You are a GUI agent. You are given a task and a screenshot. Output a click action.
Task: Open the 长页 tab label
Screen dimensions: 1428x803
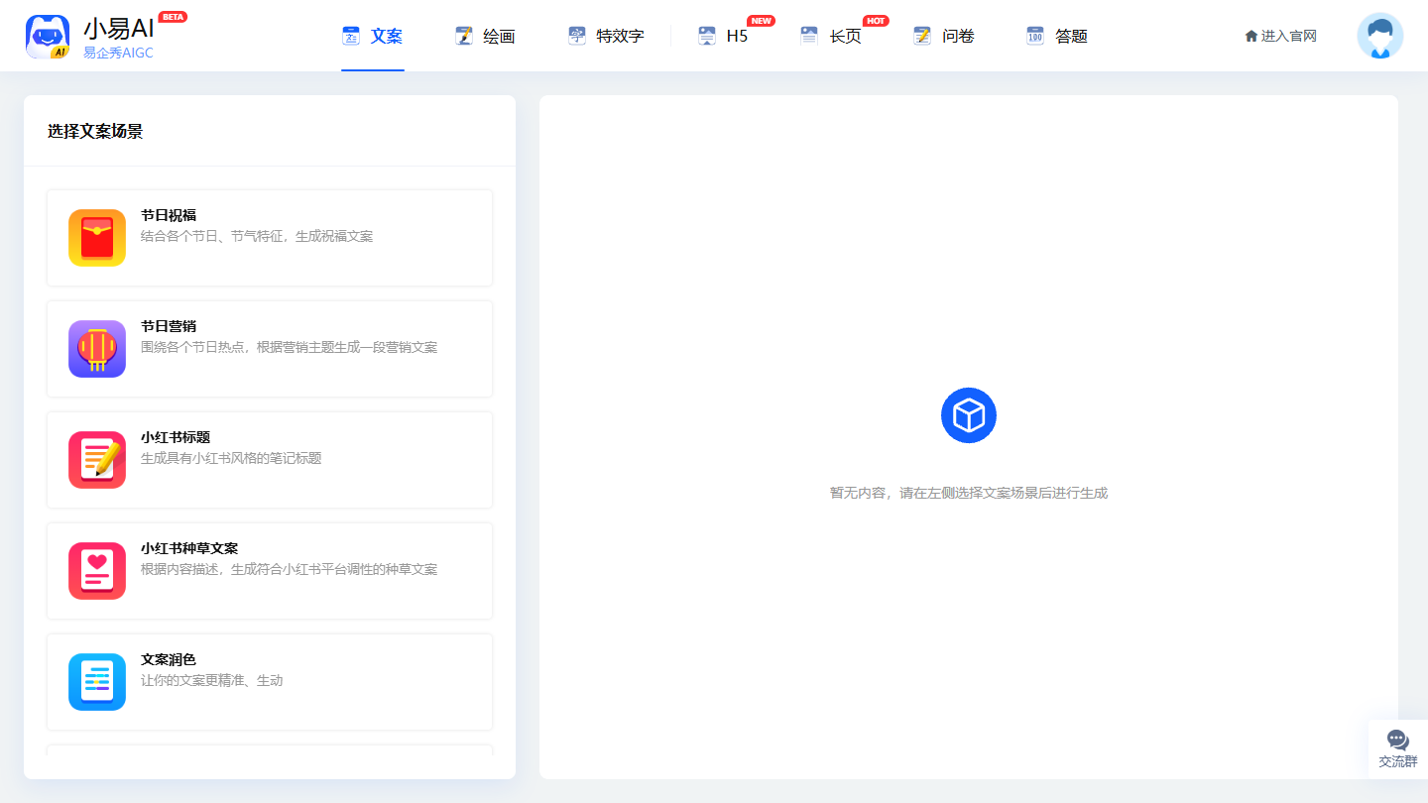[x=846, y=37]
